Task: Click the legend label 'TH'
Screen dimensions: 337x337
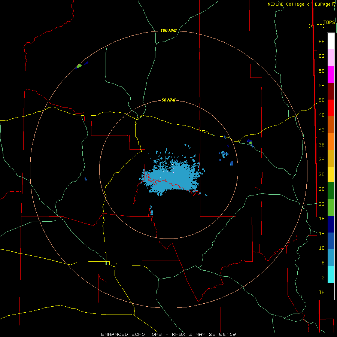Action: pos(322,292)
